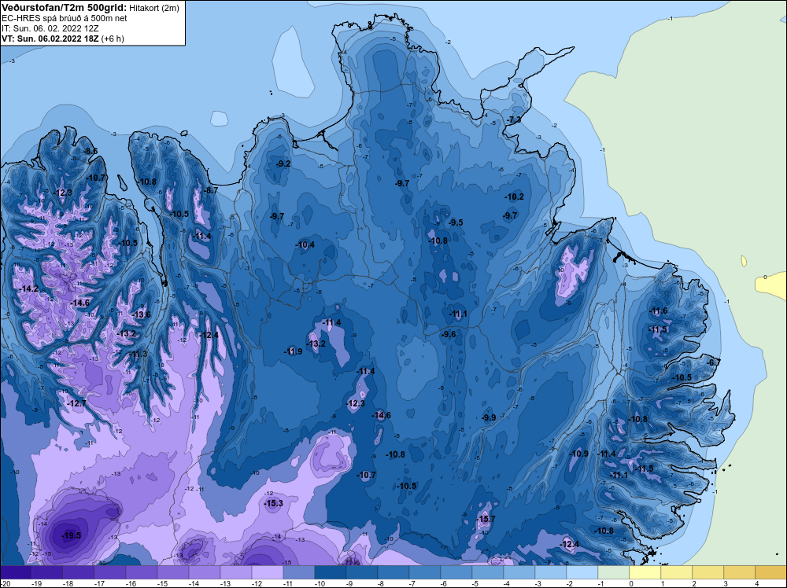787x588 pixels.
Task: Select the pale green legend swatch labeled -1
Action: point(613,572)
